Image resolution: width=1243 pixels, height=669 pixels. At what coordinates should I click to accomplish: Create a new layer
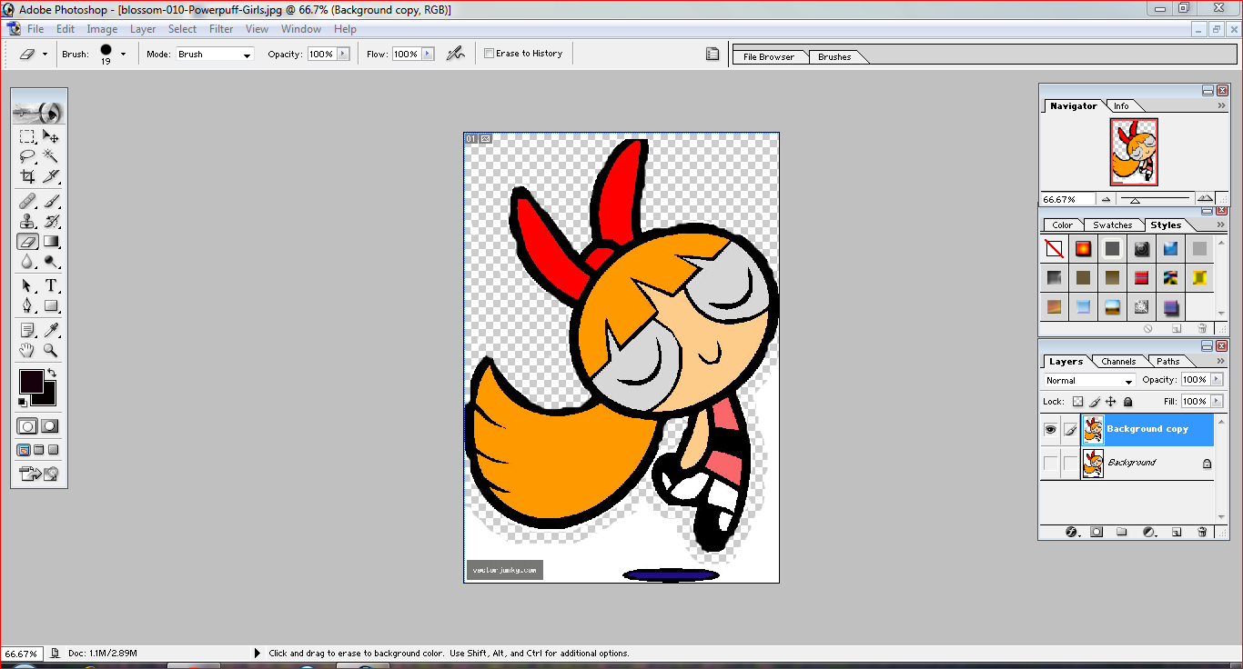coord(1176,532)
